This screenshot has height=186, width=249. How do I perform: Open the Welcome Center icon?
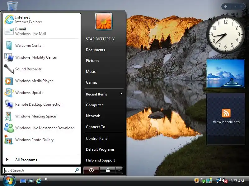click(x=9, y=45)
